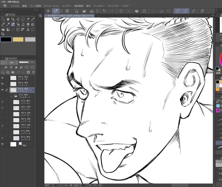Select the Eraser tool
Viewport: 222px width, 187px height.
(28, 24)
